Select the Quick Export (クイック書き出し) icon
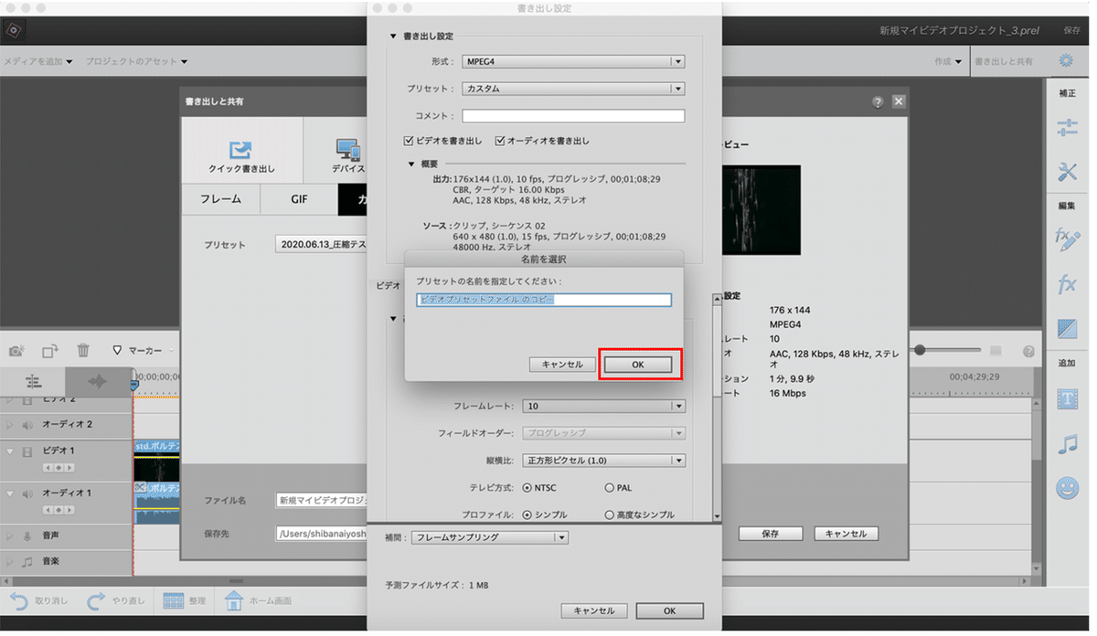The width and height of the screenshot is (1097, 636). (x=240, y=150)
